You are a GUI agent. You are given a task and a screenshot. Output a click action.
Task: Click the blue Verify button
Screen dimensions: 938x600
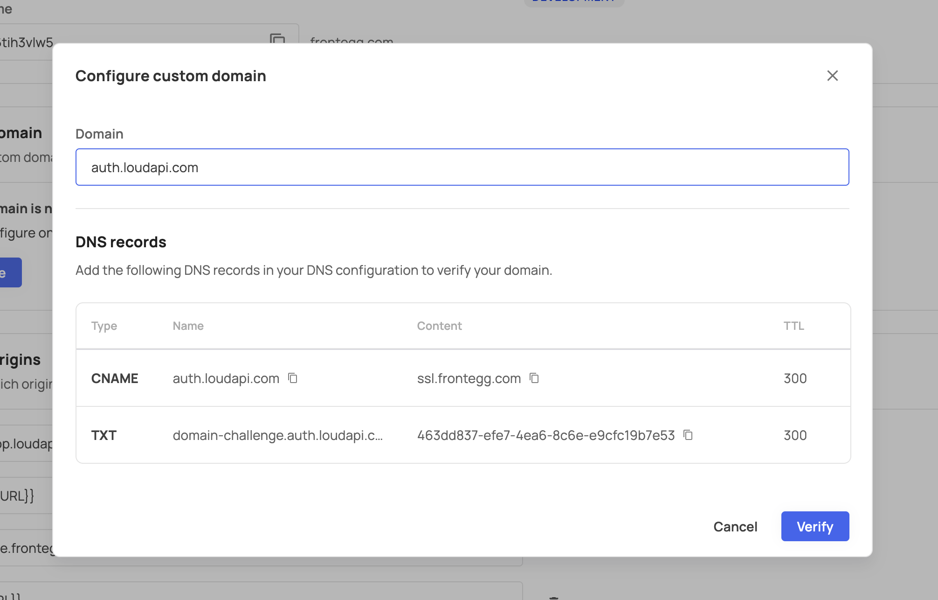click(814, 526)
